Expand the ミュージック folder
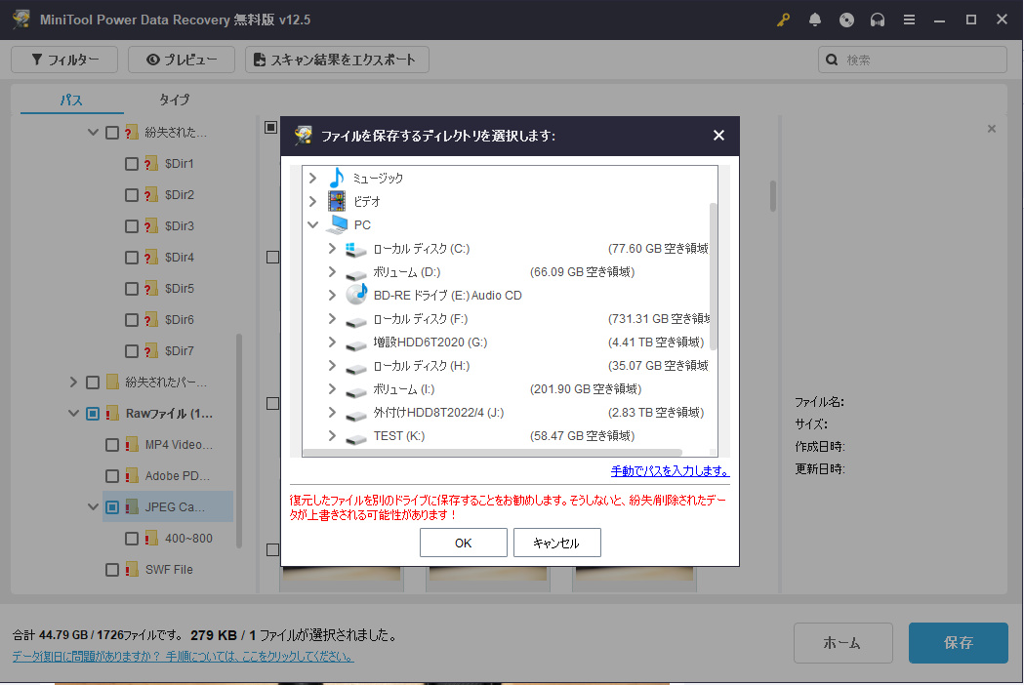This screenshot has height=685, width=1024. [312, 178]
